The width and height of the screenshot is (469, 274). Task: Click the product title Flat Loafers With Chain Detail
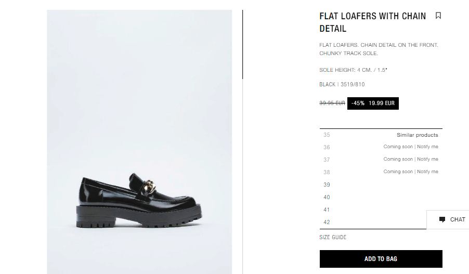(x=372, y=22)
